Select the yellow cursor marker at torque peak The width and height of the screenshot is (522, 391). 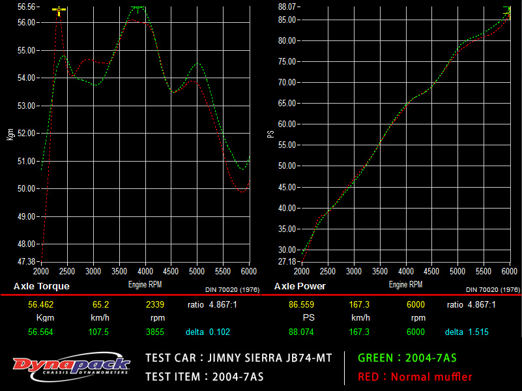coord(59,11)
